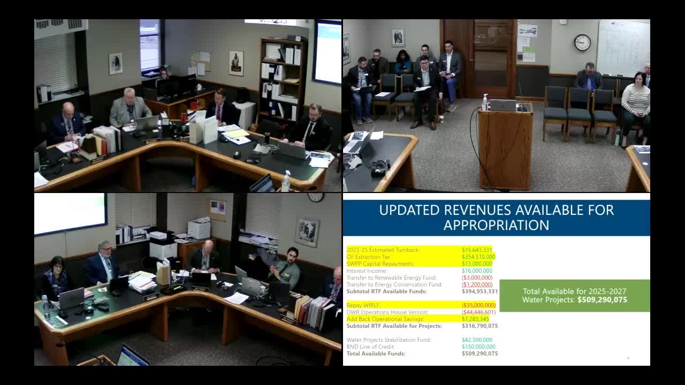Viewport: 685px width, 385px height.
Task: Click the '($44,446,601)' amount
Action: [x=478, y=312]
